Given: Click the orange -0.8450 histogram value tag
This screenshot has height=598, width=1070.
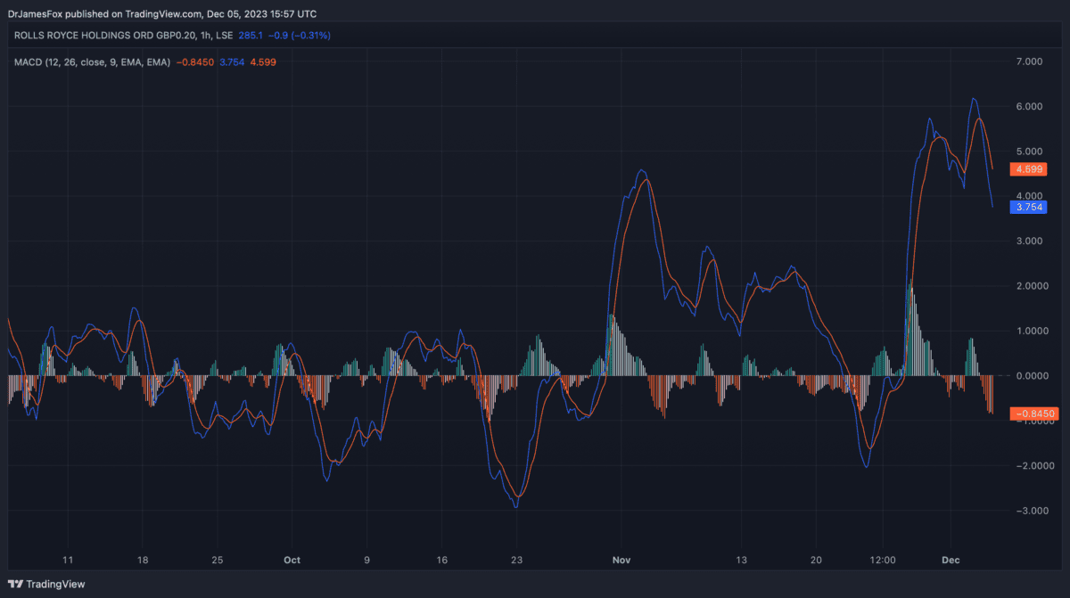Looking at the screenshot, I should (x=1033, y=414).
